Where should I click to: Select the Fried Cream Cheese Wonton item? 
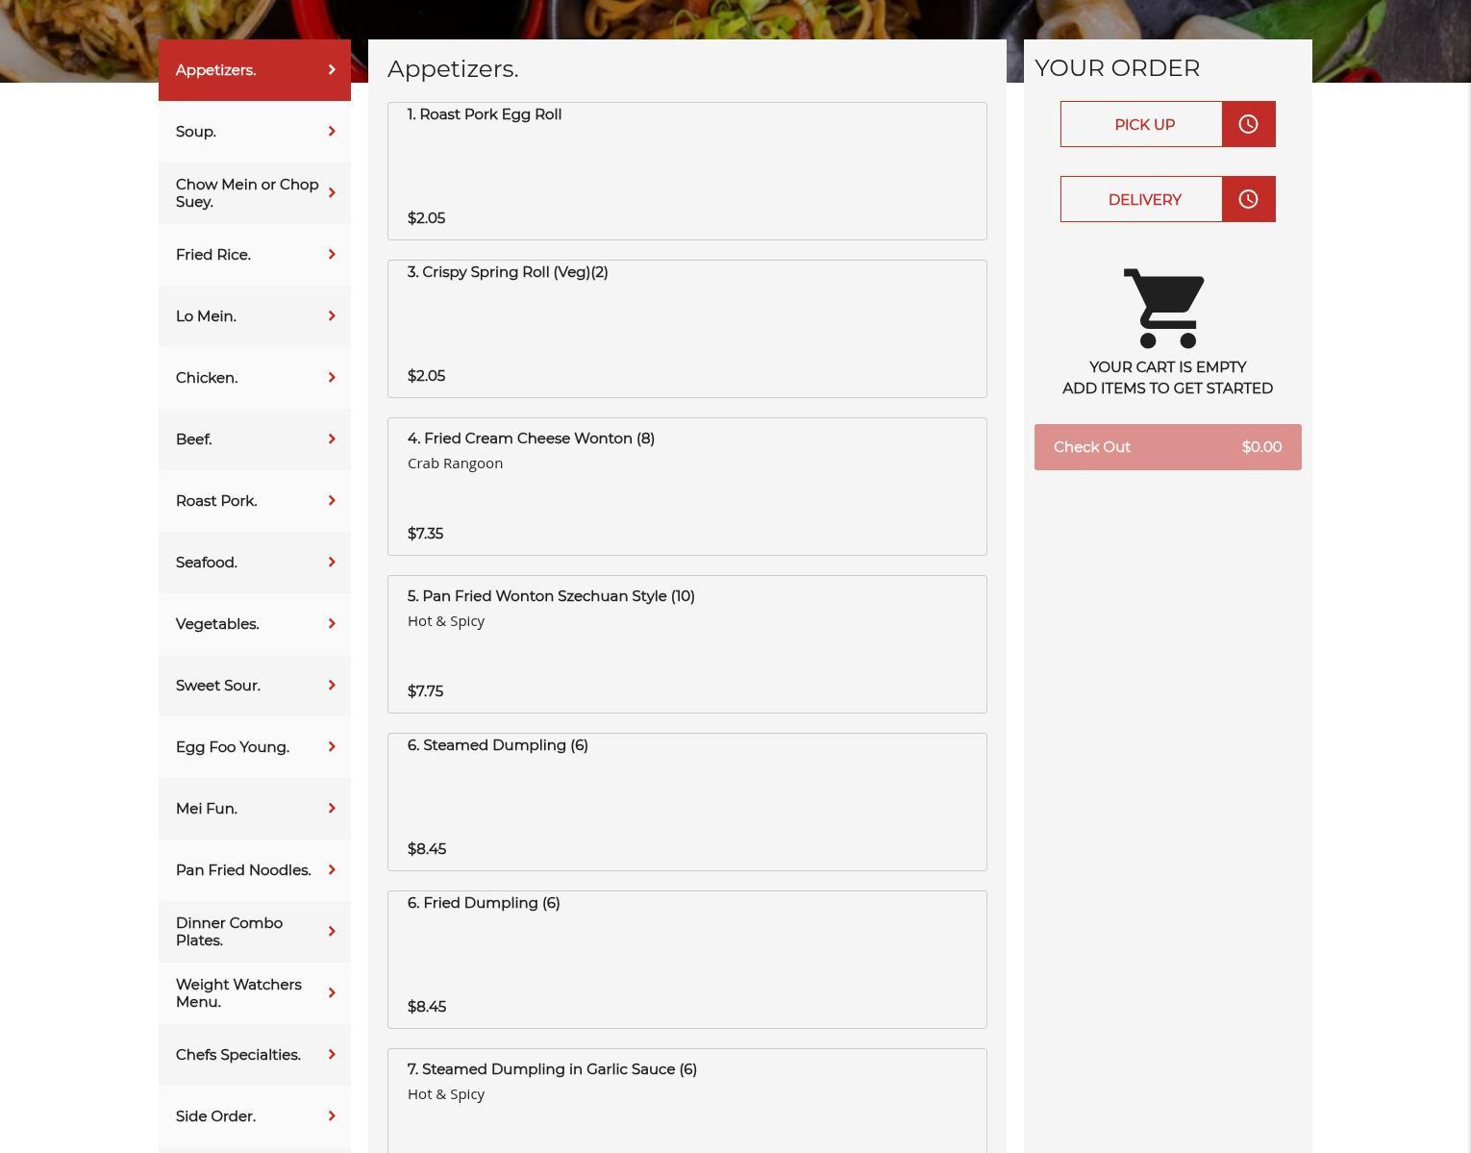[x=687, y=487]
